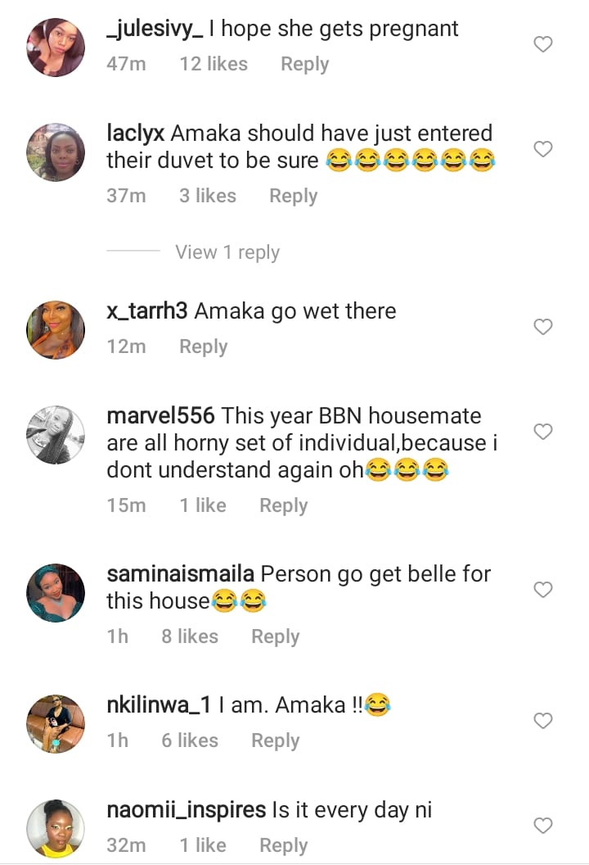
Task: Like naomii_inspires' comment using heart
Action: coord(542,826)
